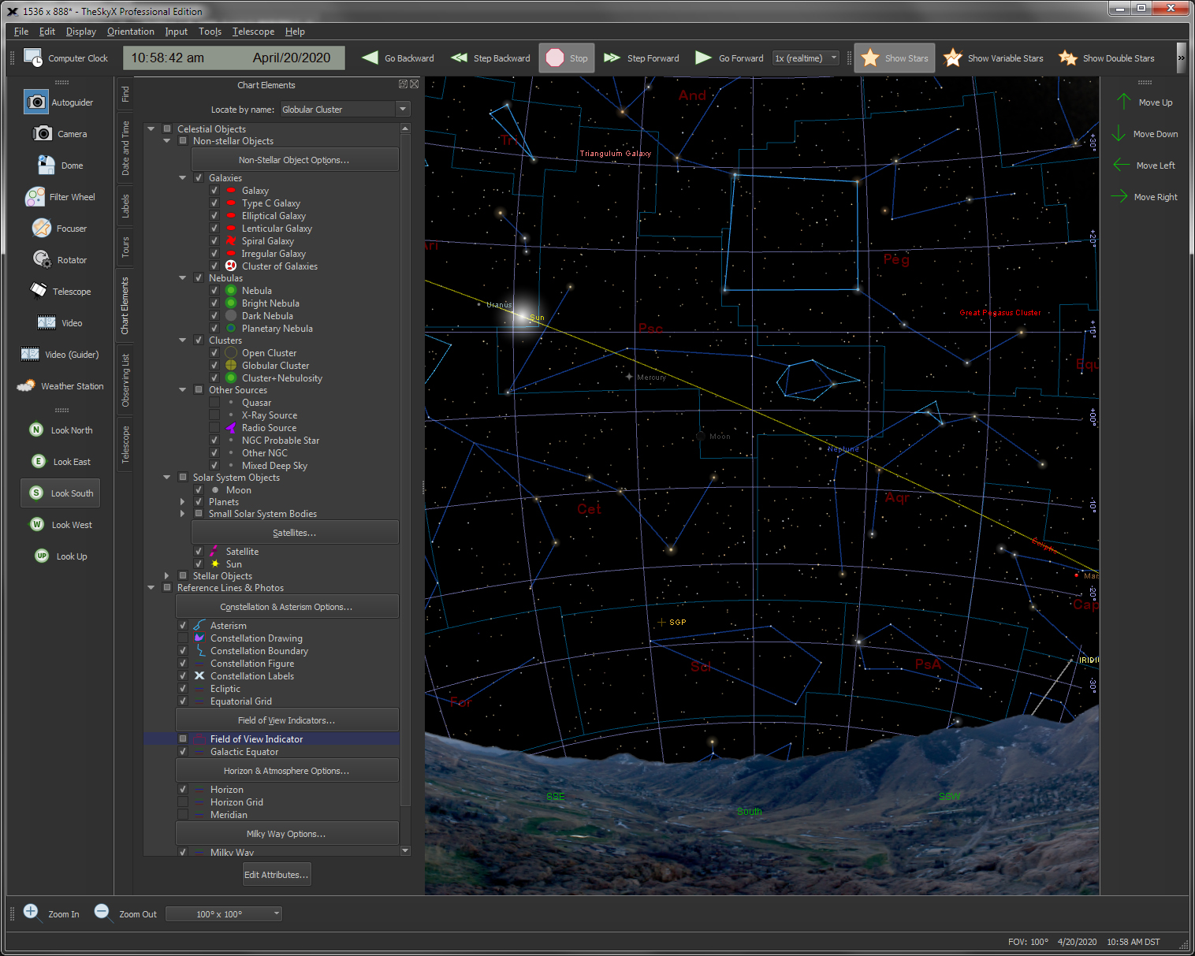Image resolution: width=1195 pixels, height=956 pixels.
Task: Click the Move Right arrow icon
Action: (1119, 197)
